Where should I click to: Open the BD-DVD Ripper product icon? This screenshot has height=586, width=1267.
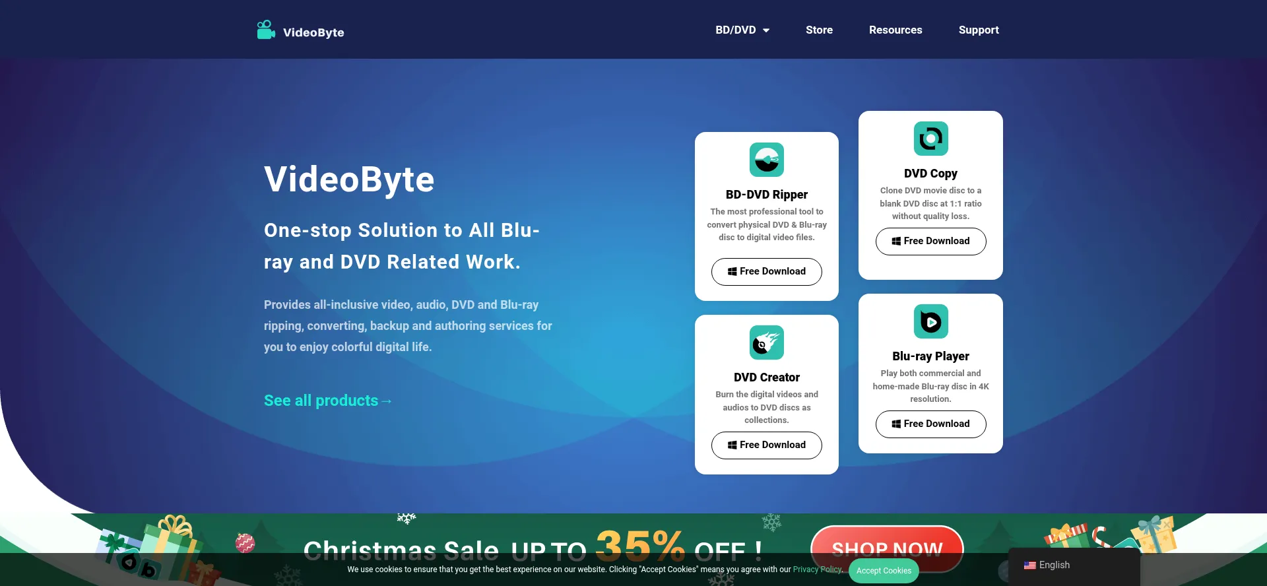click(x=767, y=160)
